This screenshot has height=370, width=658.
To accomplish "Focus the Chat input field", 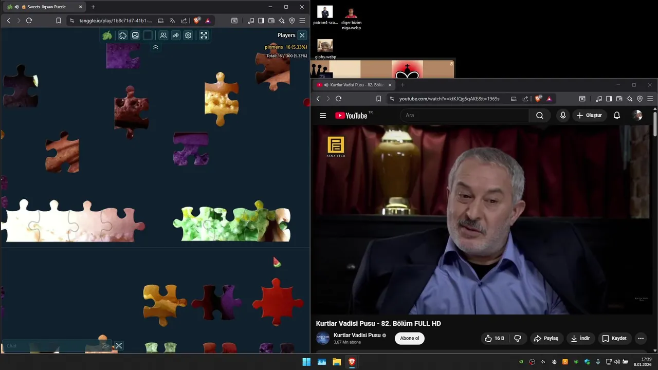I will pyautogui.click(x=51, y=346).
